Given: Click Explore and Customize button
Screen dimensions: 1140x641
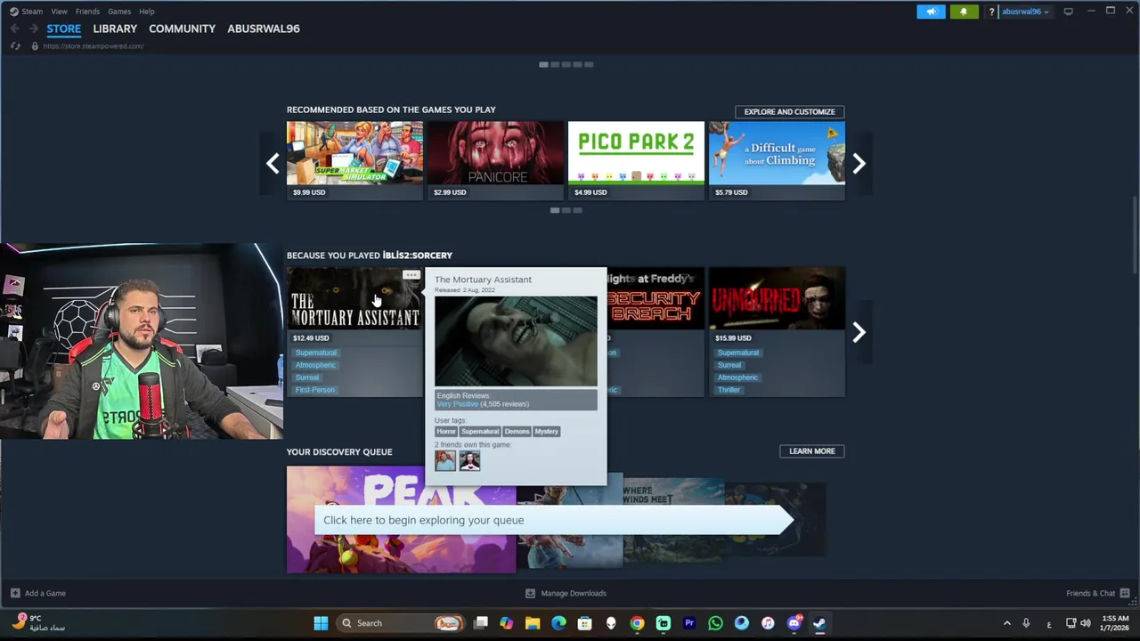Looking at the screenshot, I should coord(789,111).
